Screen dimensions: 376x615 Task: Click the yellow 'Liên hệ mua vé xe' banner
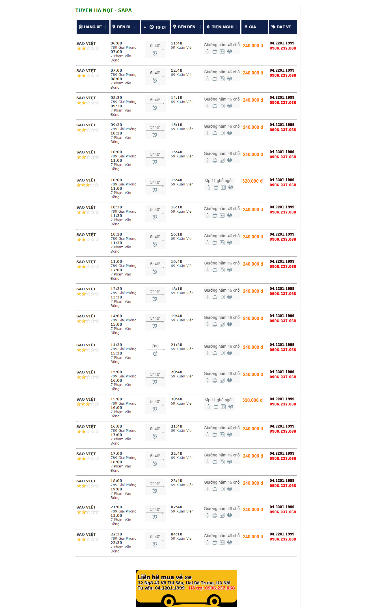[186, 588]
